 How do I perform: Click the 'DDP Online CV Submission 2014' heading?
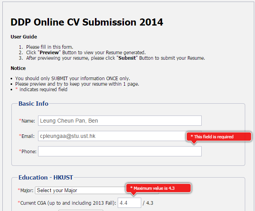point(87,22)
